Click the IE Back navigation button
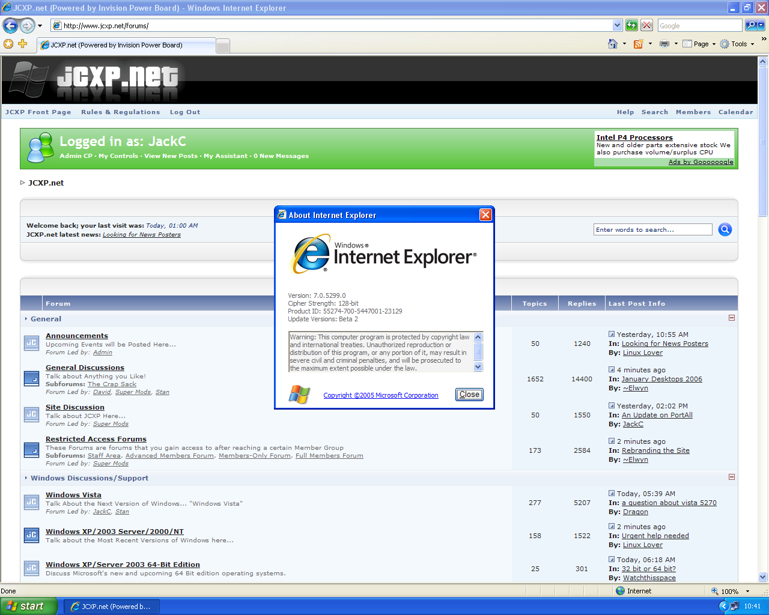The width and height of the screenshot is (769, 615). click(x=10, y=26)
